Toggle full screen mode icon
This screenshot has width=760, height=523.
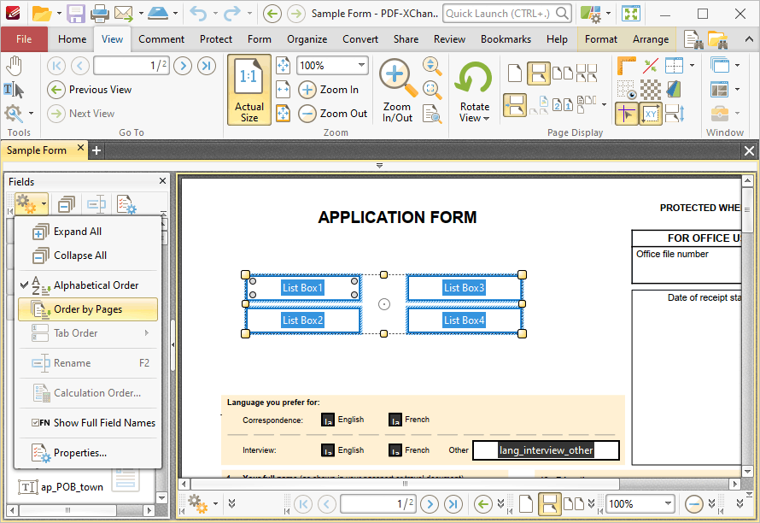point(631,14)
